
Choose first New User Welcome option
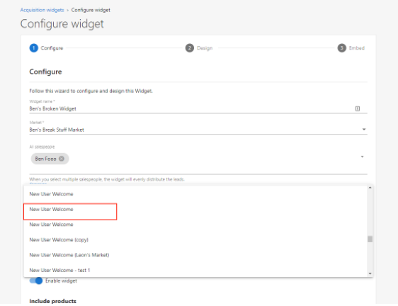[x=195, y=194]
